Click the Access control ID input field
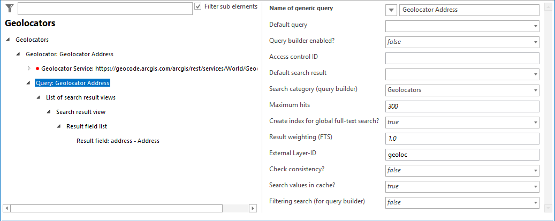The image size is (555, 221). click(462, 58)
